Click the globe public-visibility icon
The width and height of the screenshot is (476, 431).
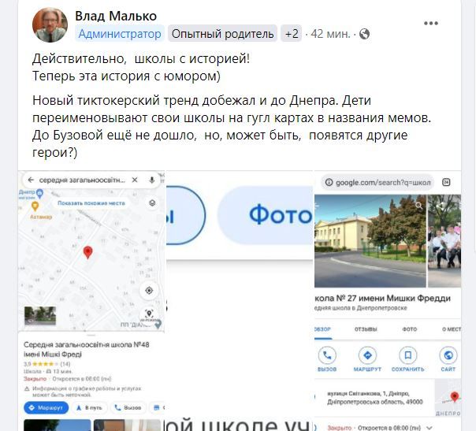pyautogui.click(x=364, y=34)
